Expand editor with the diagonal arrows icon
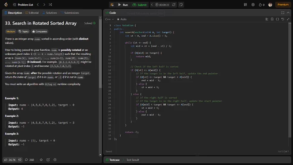This screenshot has width=293, height=165. tap(288, 19)
